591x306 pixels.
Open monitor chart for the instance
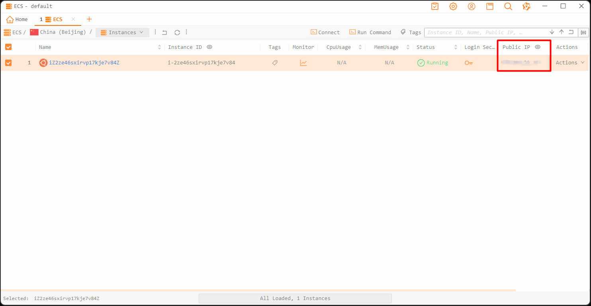pyautogui.click(x=303, y=63)
